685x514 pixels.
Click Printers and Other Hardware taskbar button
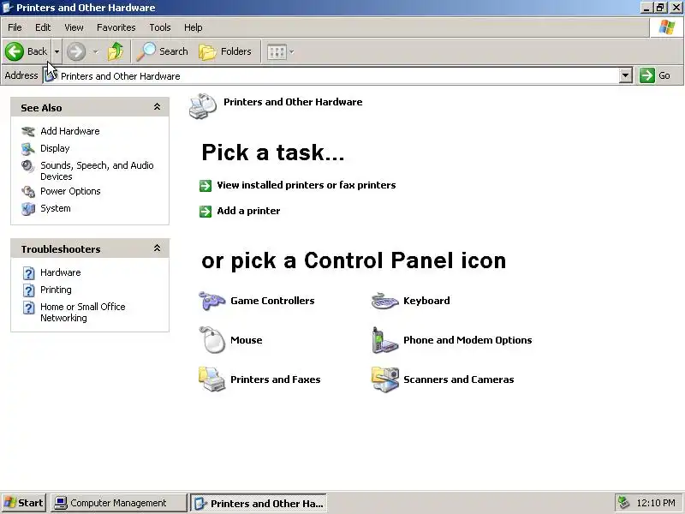pos(259,503)
